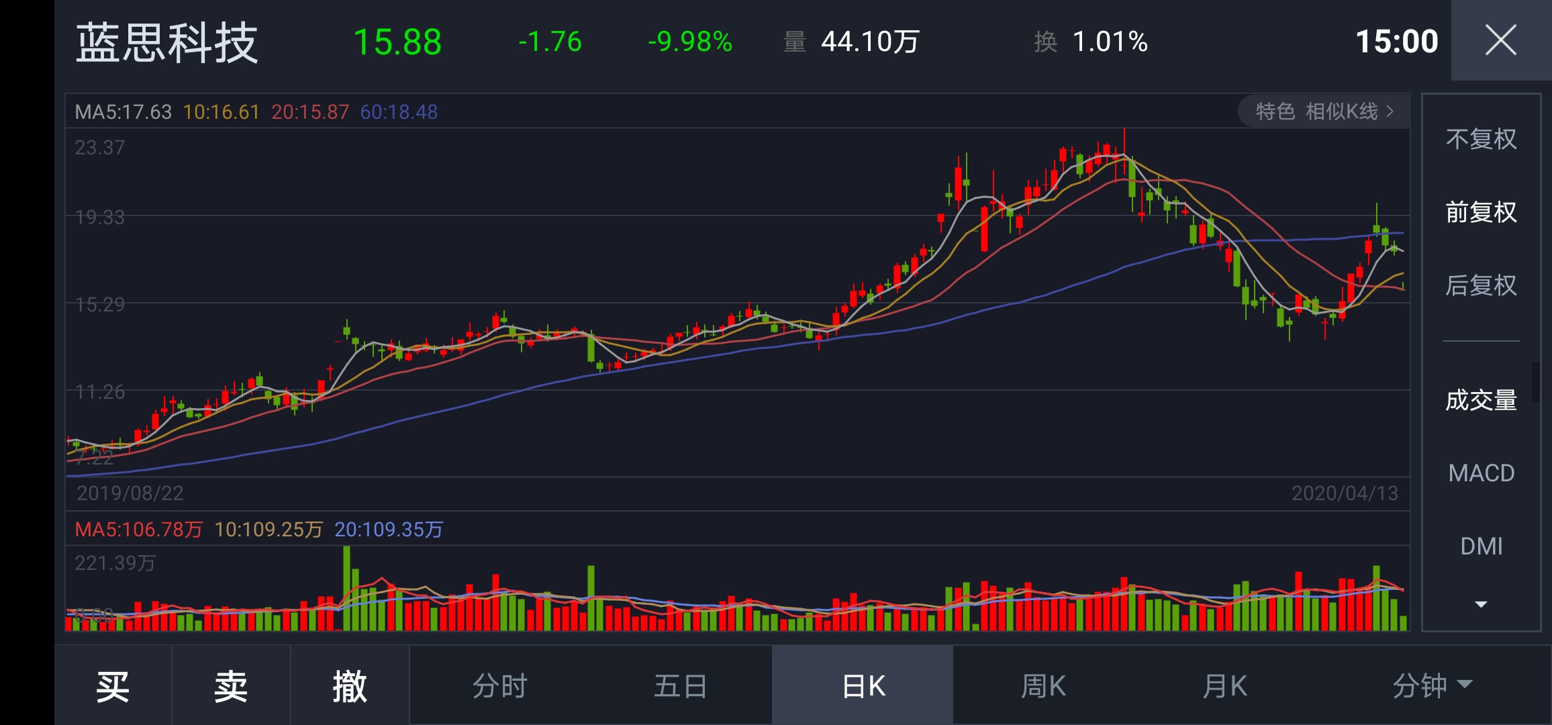Switch to 周K tab

pyautogui.click(x=1043, y=686)
